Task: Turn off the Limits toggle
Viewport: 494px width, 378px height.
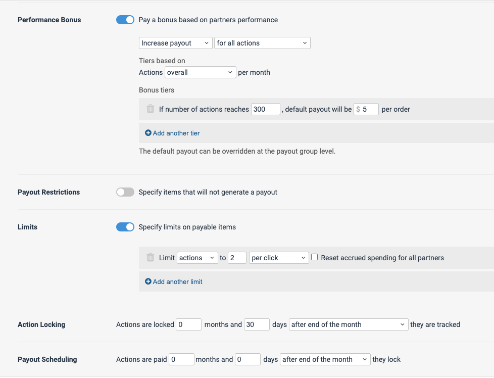Action: [x=125, y=227]
